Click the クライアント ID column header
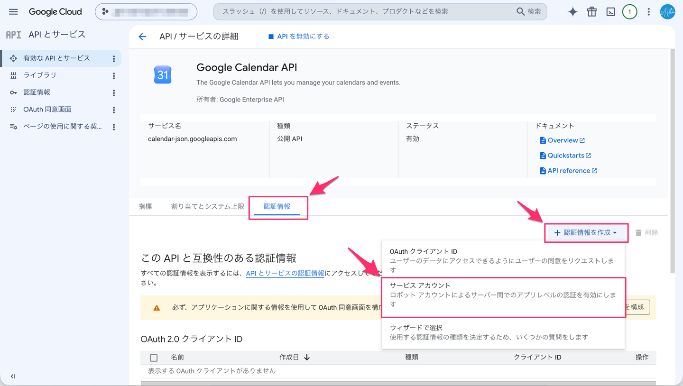 (x=537, y=358)
